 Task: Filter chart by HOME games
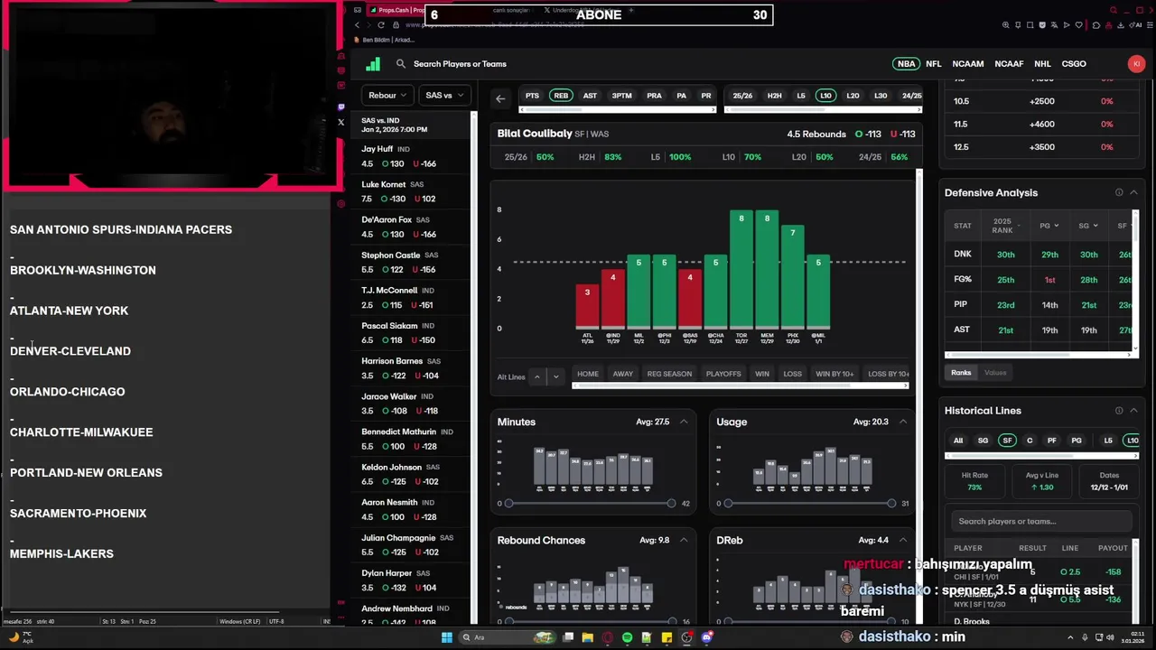[588, 374]
